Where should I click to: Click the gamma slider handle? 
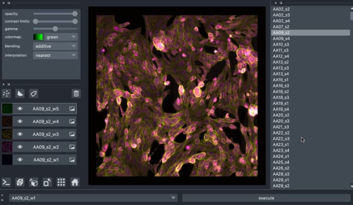55,29
